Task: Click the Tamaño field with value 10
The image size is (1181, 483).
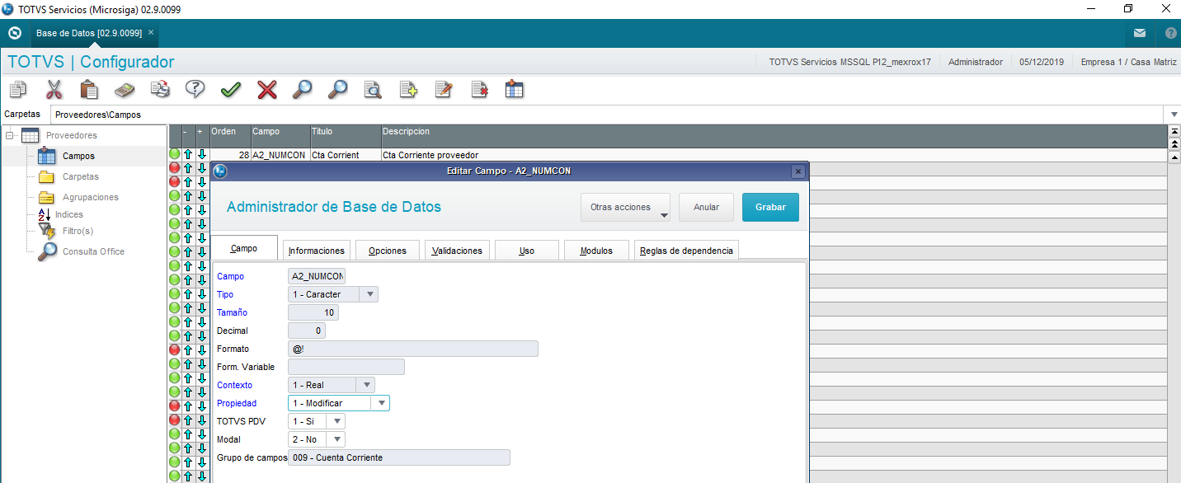Action: (313, 312)
